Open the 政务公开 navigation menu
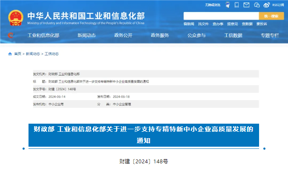288x171 pixels. (123, 35)
